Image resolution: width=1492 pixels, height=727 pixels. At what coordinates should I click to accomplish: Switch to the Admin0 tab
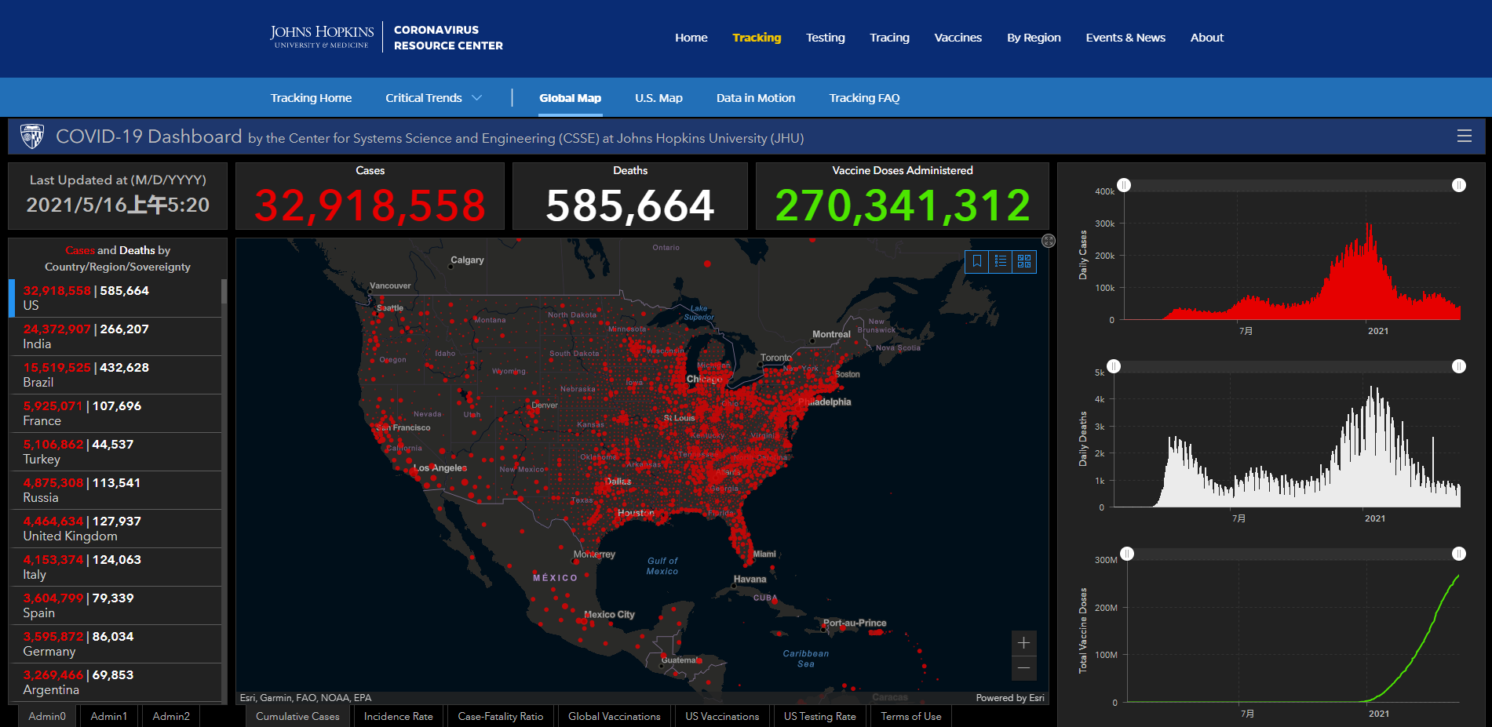click(x=47, y=716)
